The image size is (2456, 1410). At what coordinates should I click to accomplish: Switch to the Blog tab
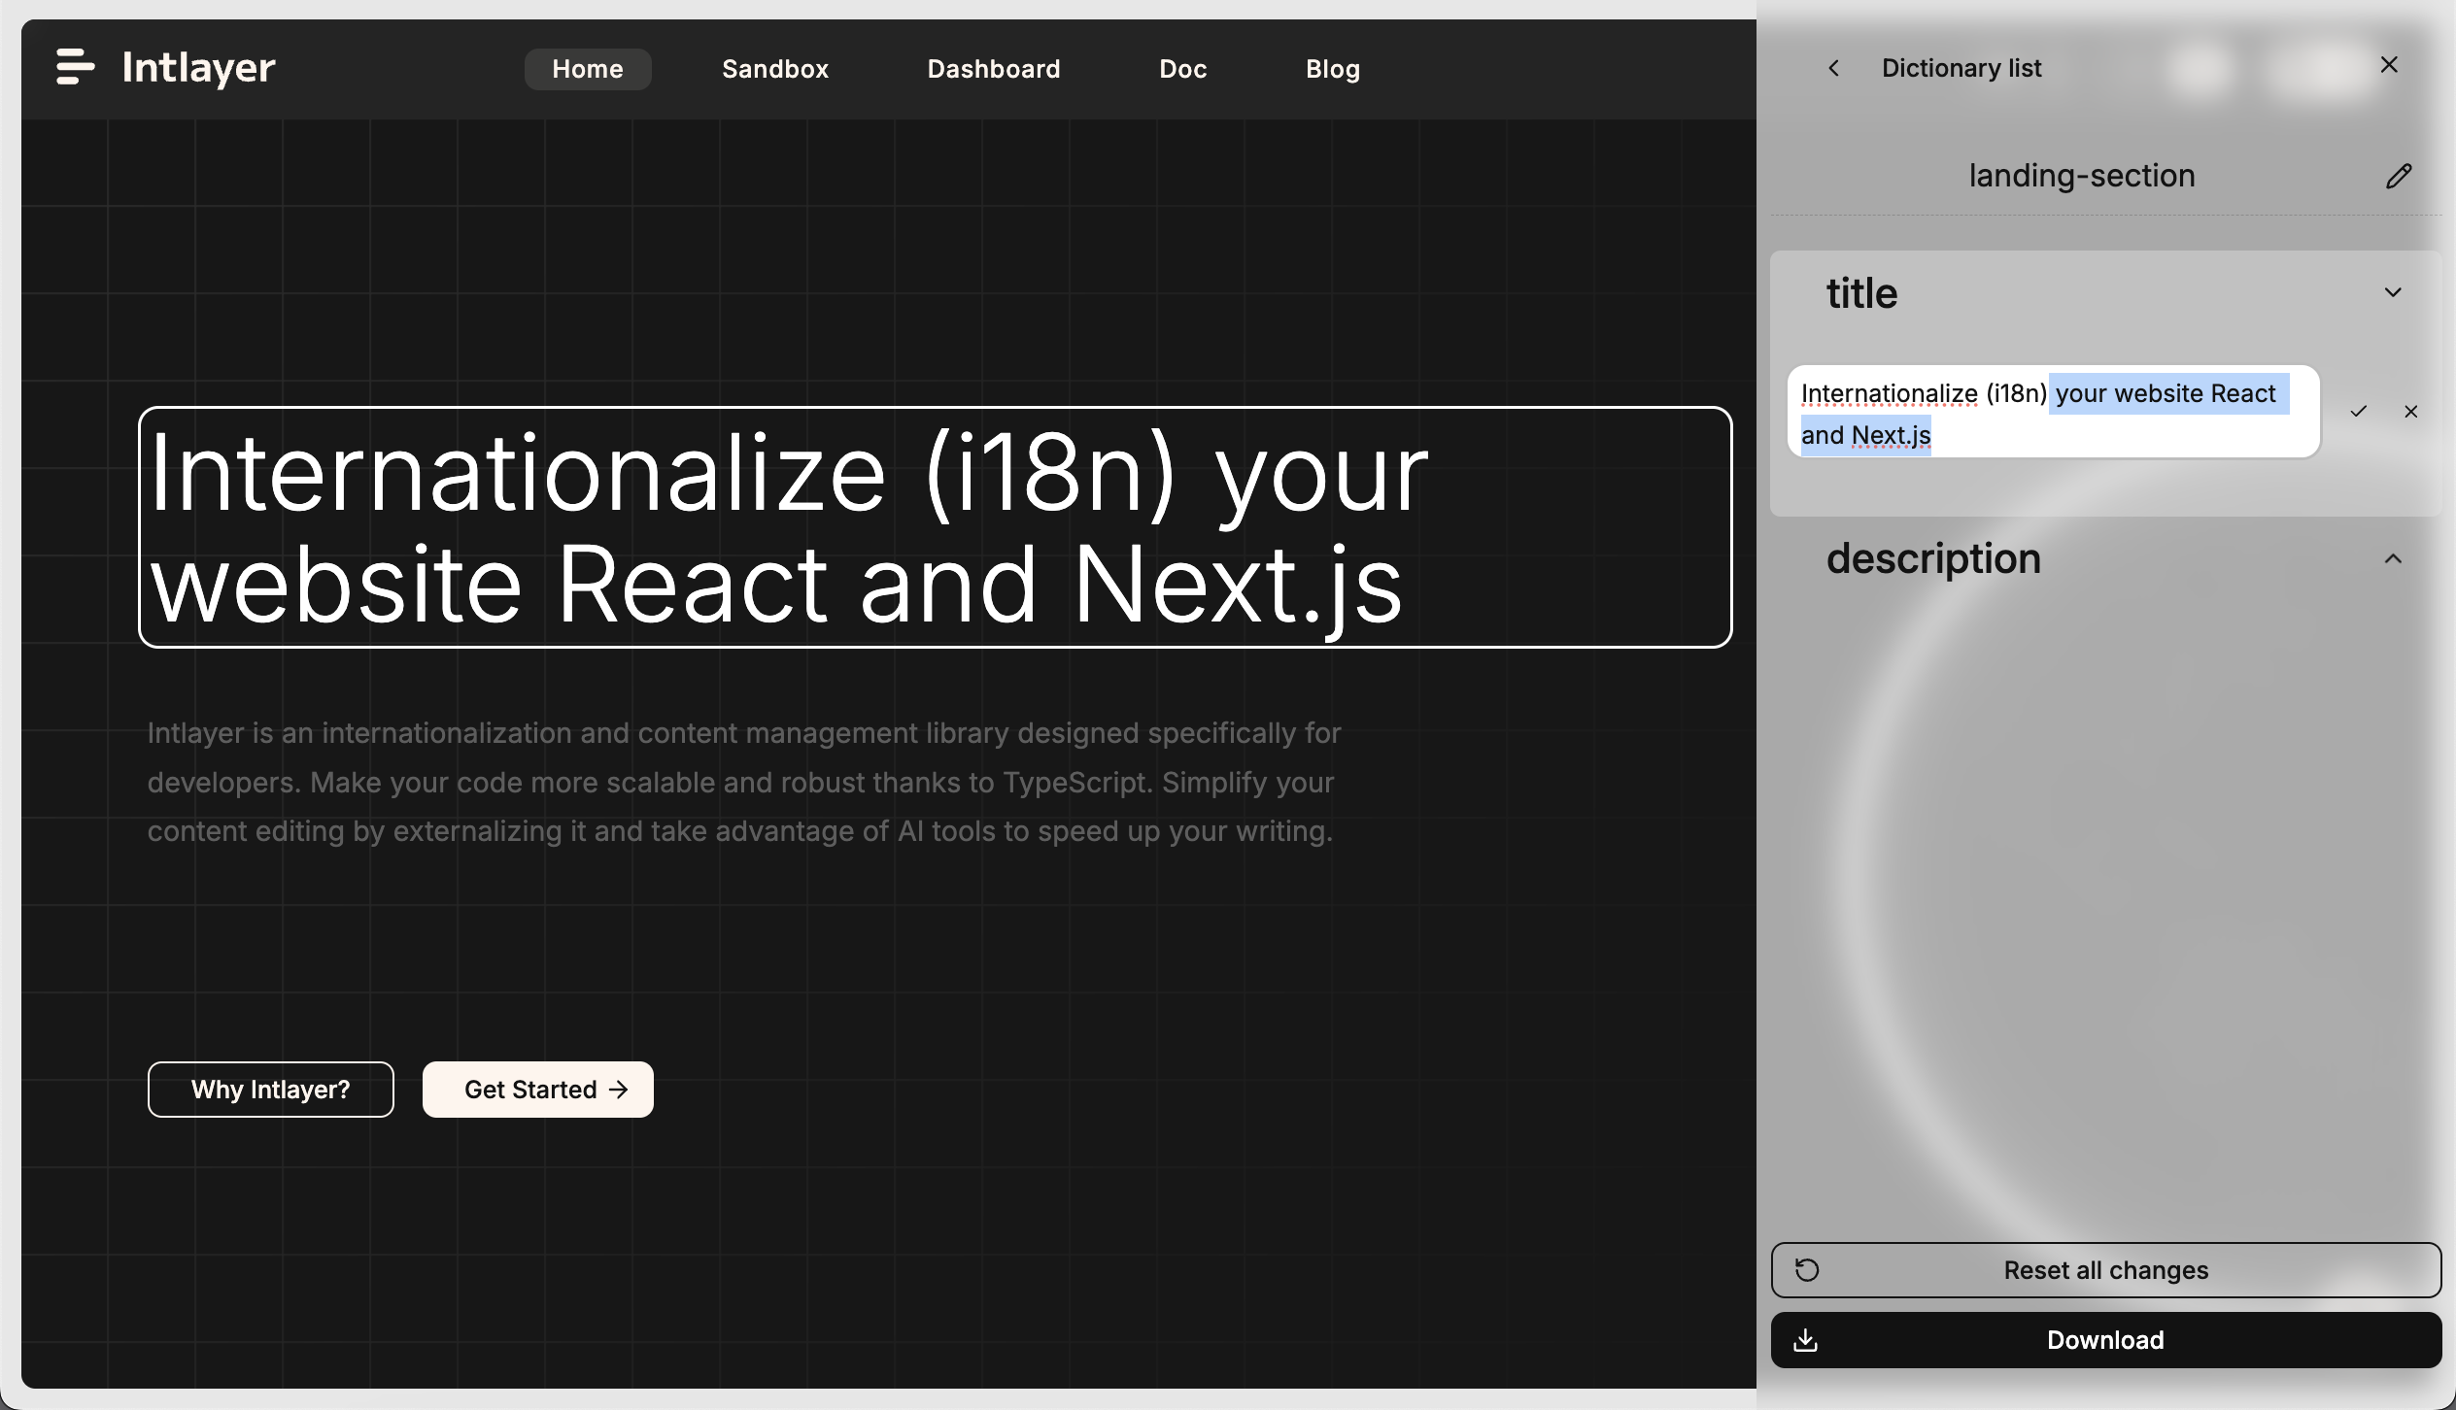tap(1333, 68)
